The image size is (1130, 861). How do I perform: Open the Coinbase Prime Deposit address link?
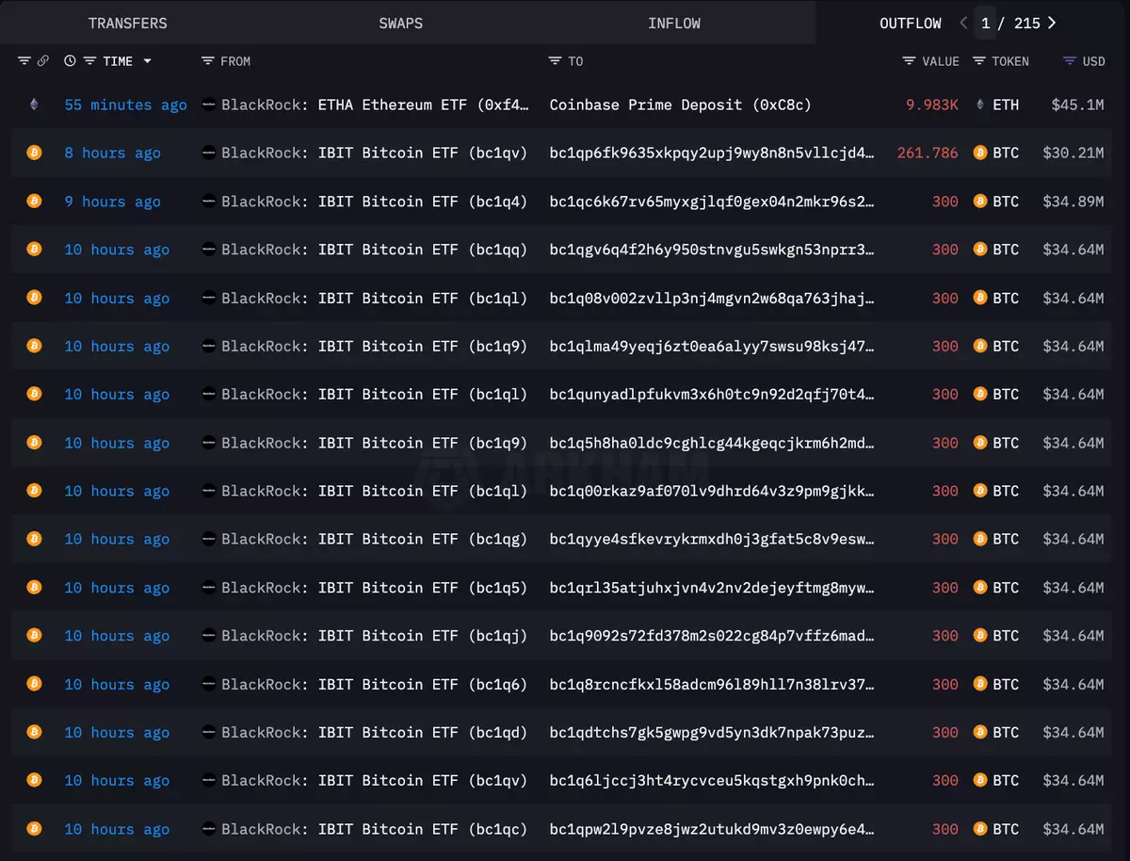point(680,105)
